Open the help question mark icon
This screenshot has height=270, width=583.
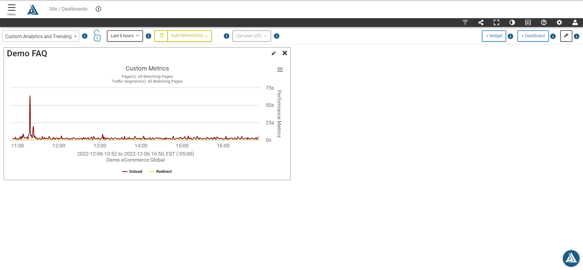click(544, 22)
